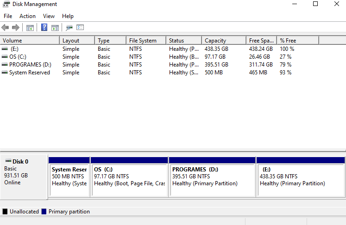This screenshot has width=346, height=225.
Task: Click the Online disk status text
Action: pyautogui.click(x=13, y=182)
